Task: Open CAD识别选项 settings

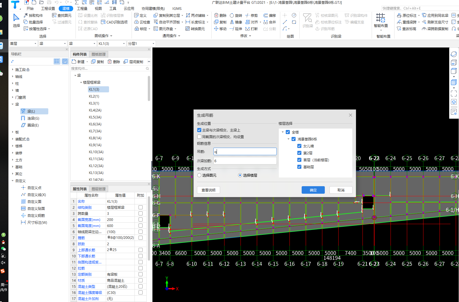Action: click(x=114, y=22)
